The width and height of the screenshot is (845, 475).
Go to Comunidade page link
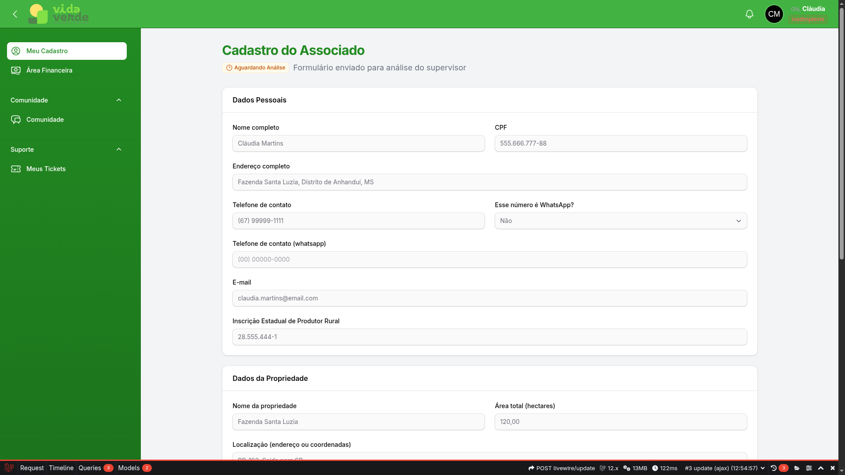pos(45,120)
